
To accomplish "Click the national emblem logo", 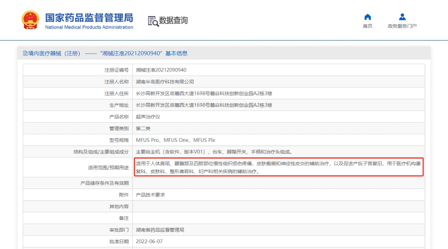I will pos(30,20).
